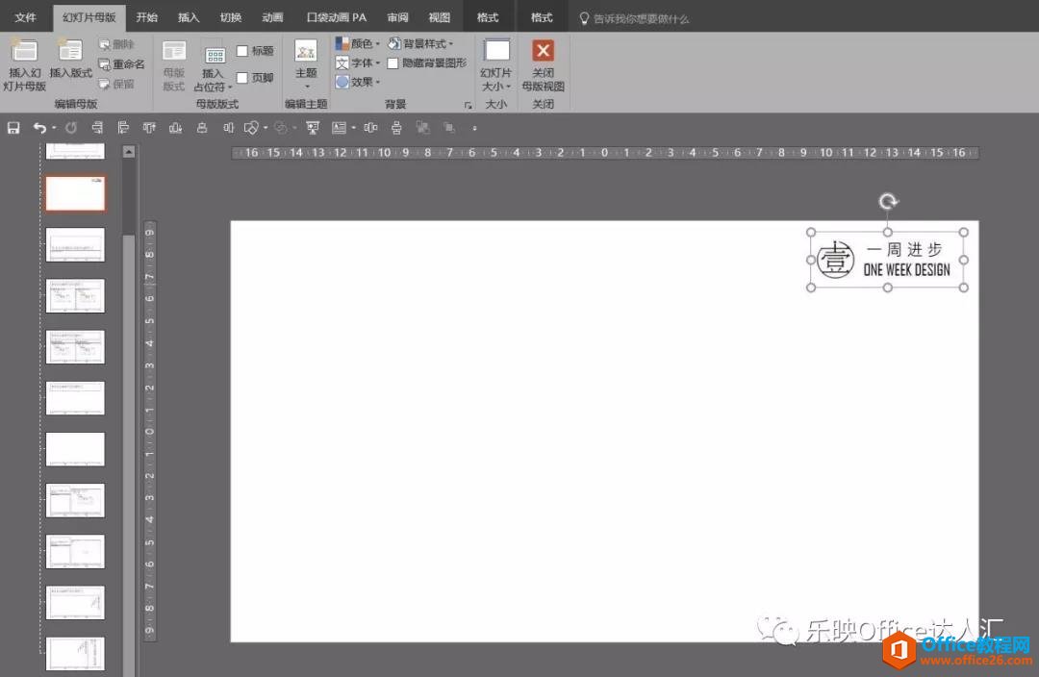The height and width of the screenshot is (677, 1039).
Task: Enable the Title checkbox
Action: 243,50
